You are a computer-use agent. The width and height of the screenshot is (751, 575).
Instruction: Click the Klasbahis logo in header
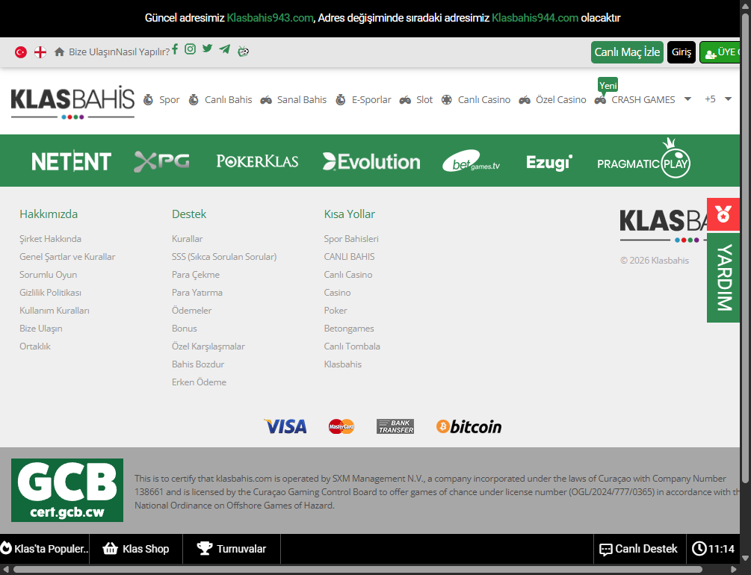point(72,102)
